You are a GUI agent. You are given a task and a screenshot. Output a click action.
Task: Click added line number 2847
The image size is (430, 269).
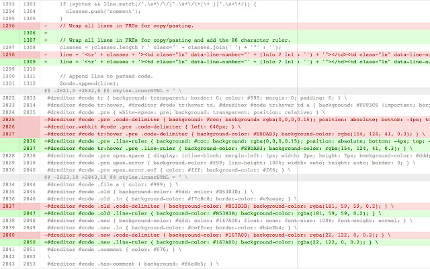(x=30, y=213)
